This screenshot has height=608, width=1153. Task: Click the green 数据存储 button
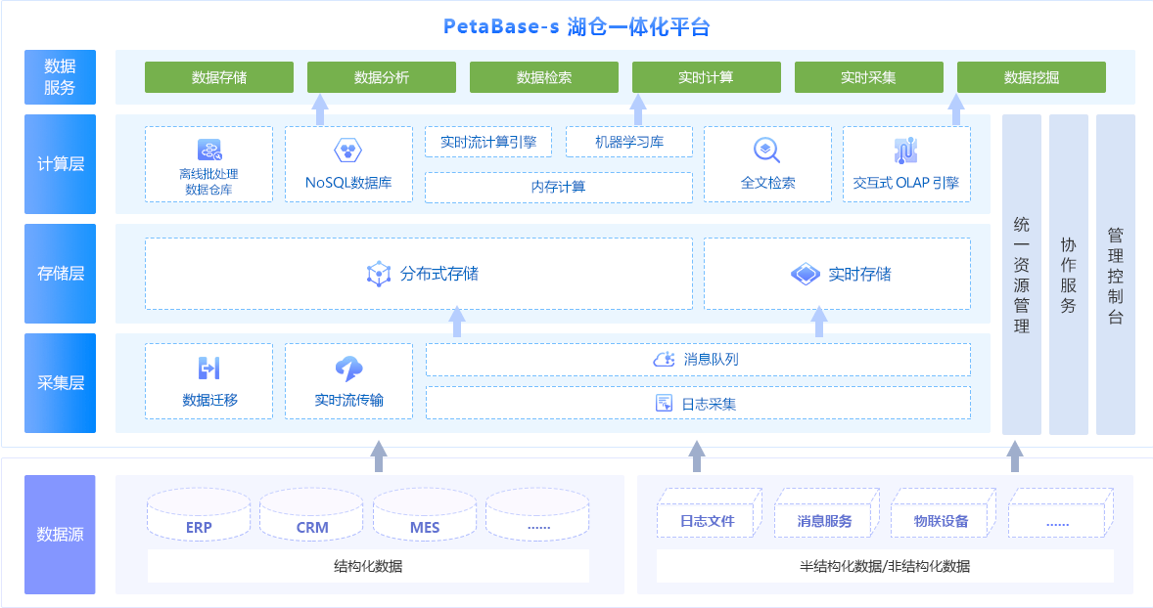tap(219, 77)
